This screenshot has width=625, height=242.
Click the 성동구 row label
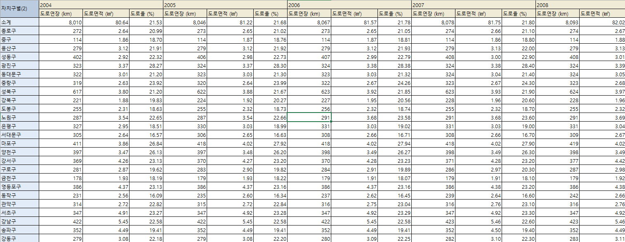point(19,57)
